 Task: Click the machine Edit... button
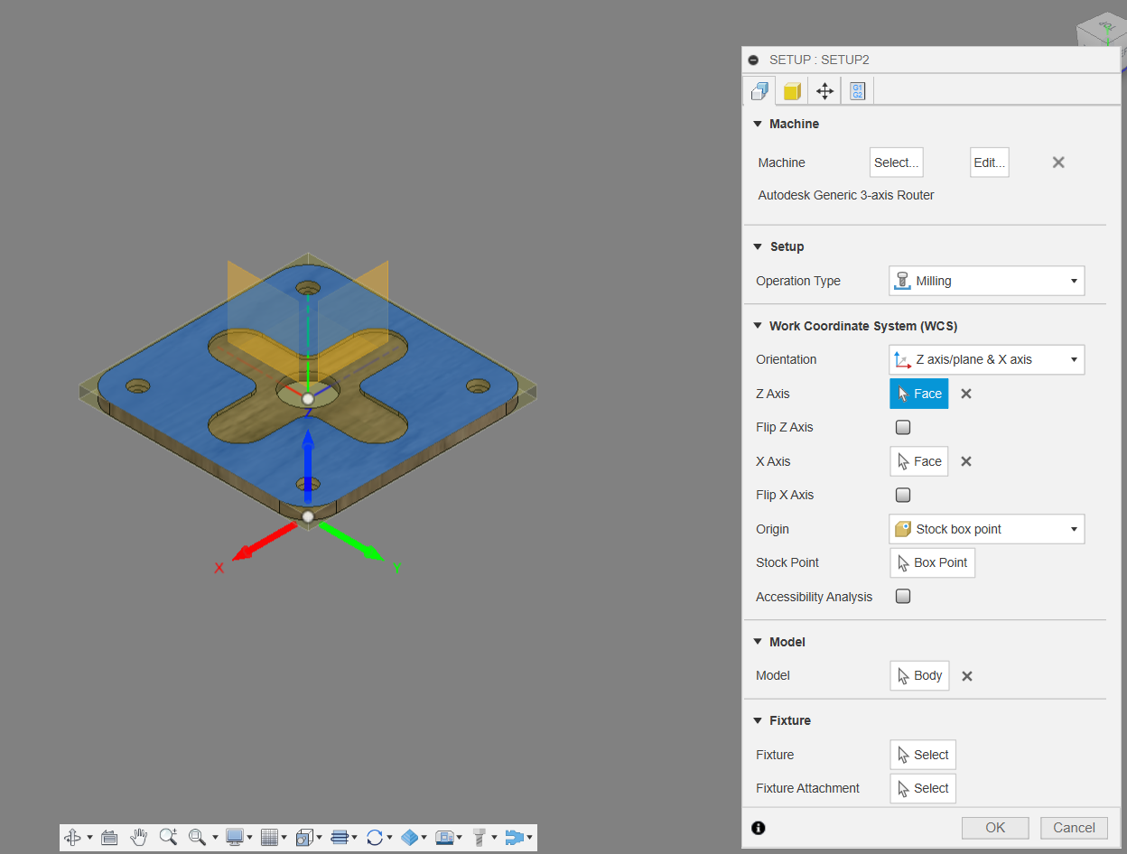pyautogui.click(x=989, y=162)
